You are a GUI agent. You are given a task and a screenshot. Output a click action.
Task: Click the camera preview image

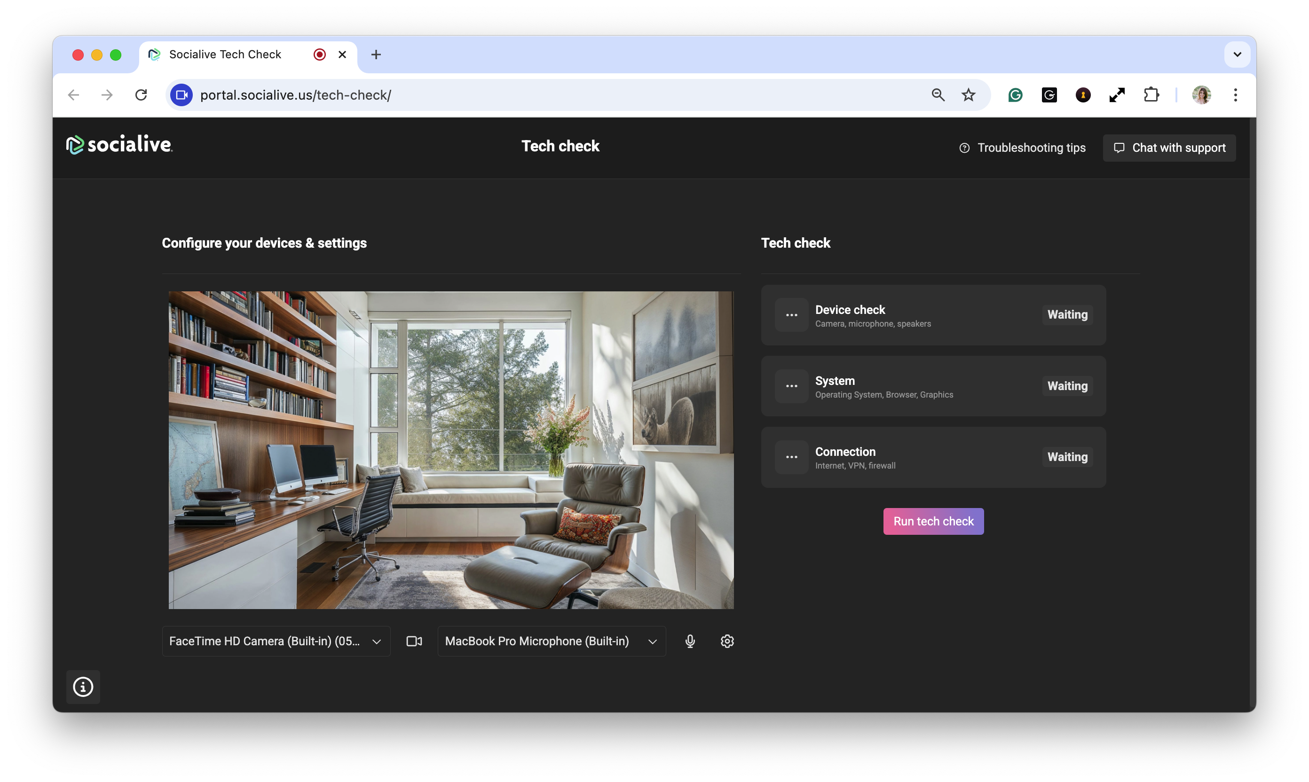point(451,450)
